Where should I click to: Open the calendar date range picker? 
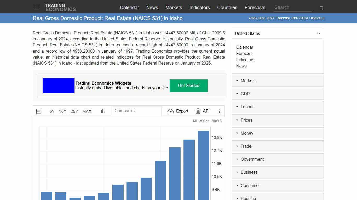pyautogui.click(x=39, y=111)
